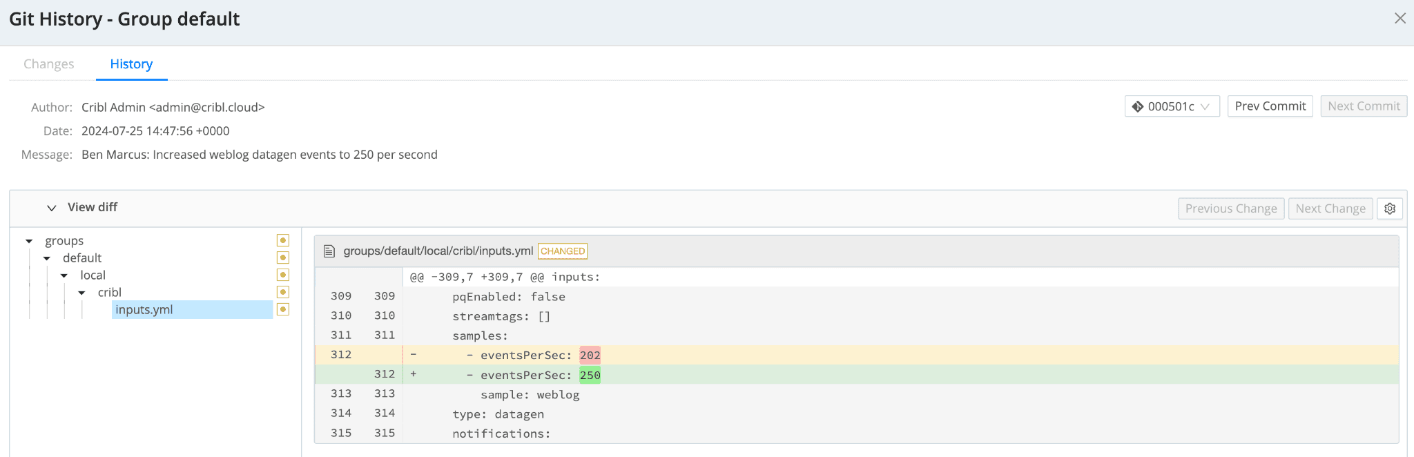Screen dimensions: 1414x457
Task: Collapse the View diff section
Action: (52, 208)
